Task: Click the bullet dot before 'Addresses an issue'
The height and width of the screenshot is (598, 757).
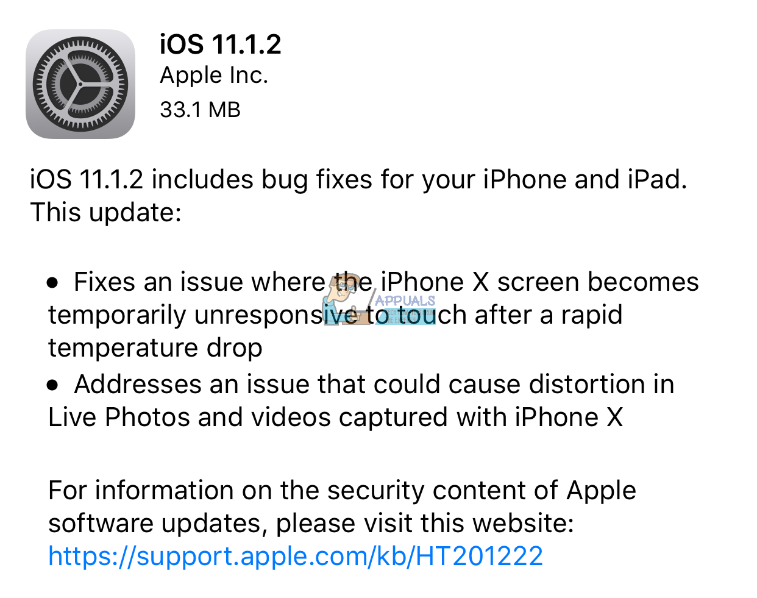Action: click(x=53, y=385)
